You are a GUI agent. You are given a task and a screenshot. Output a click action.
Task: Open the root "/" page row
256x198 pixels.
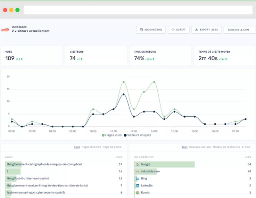click(x=64, y=171)
